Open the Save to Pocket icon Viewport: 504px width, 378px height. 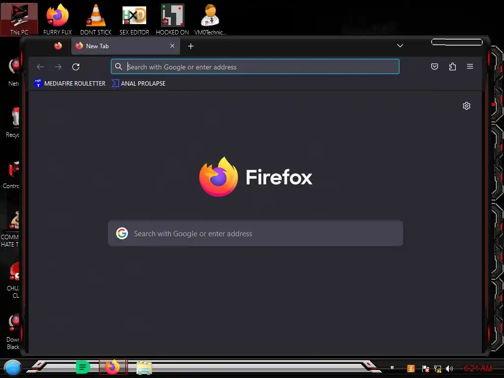[434, 66]
